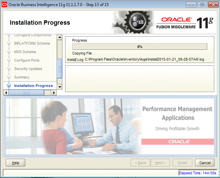
Task: Click the Installation Progress step bullet icon
Action: tap(9, 86)
